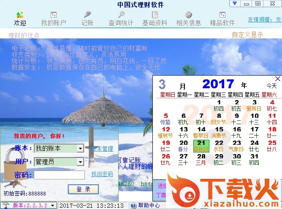Click the year 2017 in calendar

[218, 84]
